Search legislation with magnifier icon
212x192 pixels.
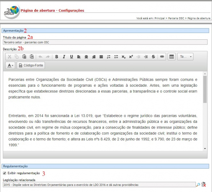coord(198,185)
